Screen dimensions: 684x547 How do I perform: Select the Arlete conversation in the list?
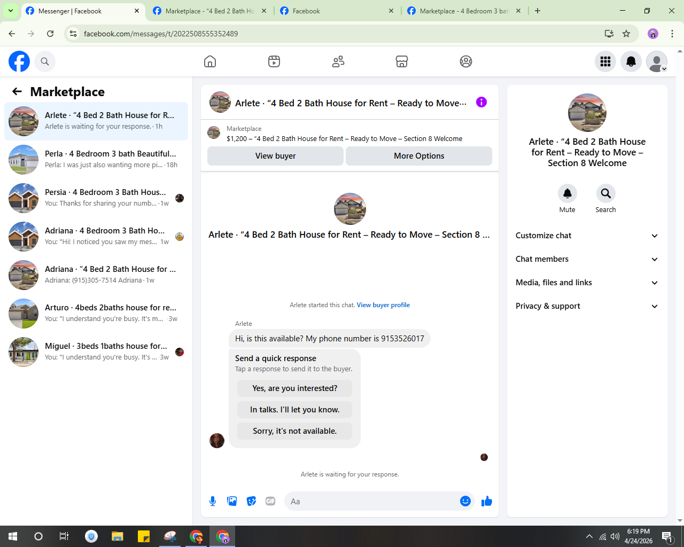point(96,121)
